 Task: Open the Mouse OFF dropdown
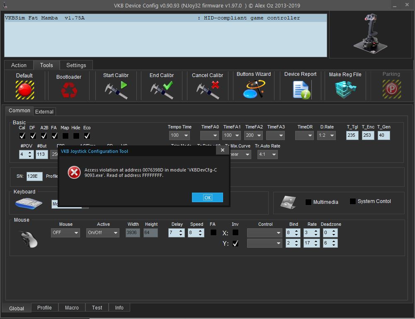click(66, 233)
